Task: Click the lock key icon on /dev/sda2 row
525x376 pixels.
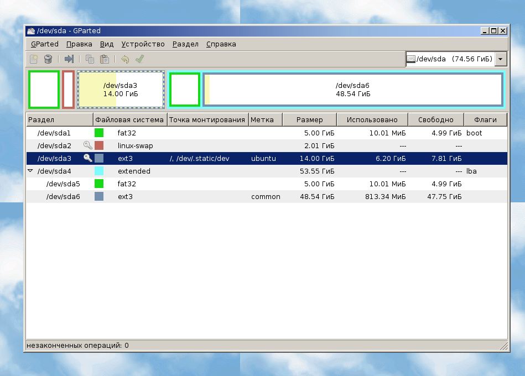Action: click(x=88, y=145)
